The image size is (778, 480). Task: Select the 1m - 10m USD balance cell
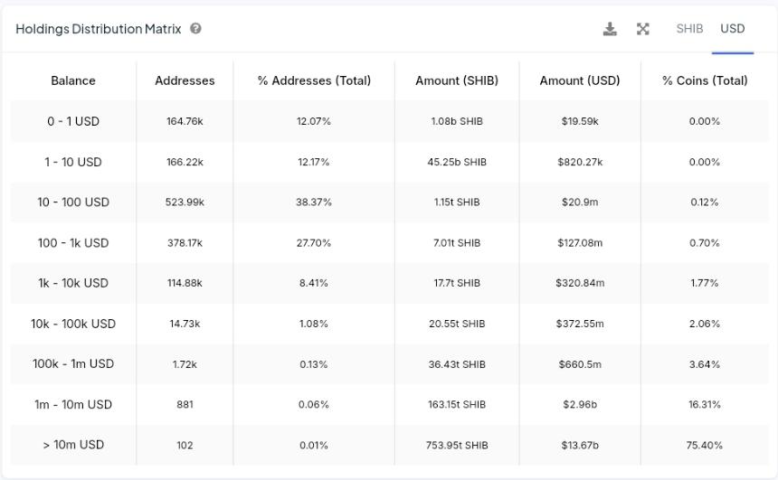(x=73, y=405)
